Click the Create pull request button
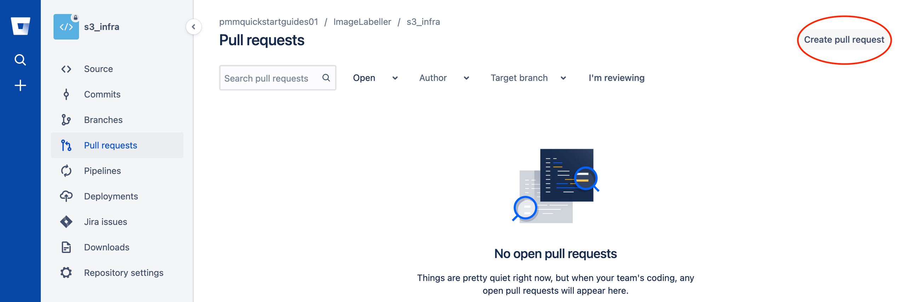 pos(844,40)
